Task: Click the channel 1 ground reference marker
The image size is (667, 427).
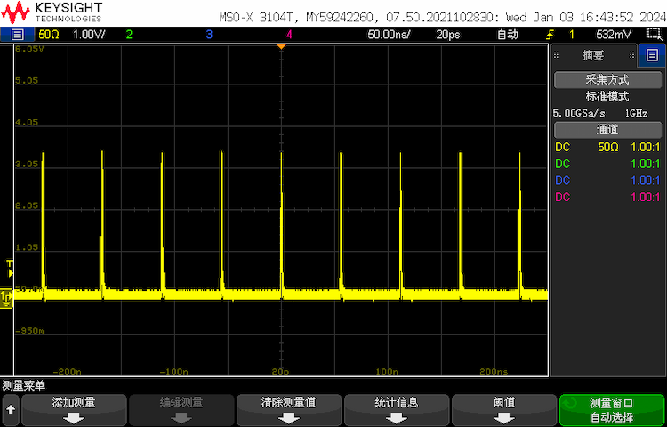Action: (7, 298)
